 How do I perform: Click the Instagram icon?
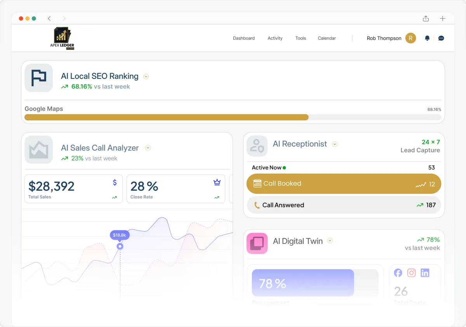[412, 273]
